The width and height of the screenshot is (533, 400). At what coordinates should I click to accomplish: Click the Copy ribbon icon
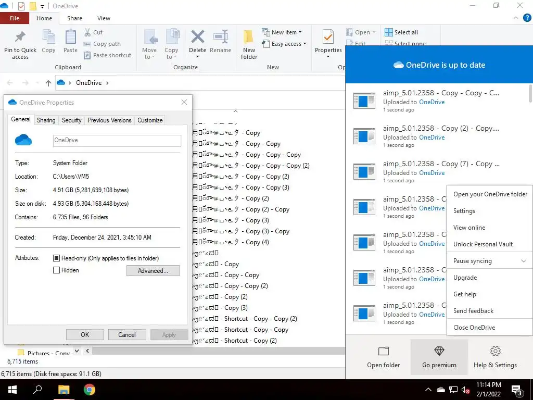48,37
